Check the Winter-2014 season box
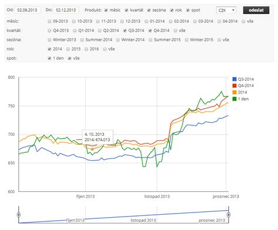Viewport: 278px width, 230px height. click(118, 40)
